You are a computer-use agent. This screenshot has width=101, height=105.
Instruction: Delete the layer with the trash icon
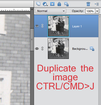(x=88, y=4)
